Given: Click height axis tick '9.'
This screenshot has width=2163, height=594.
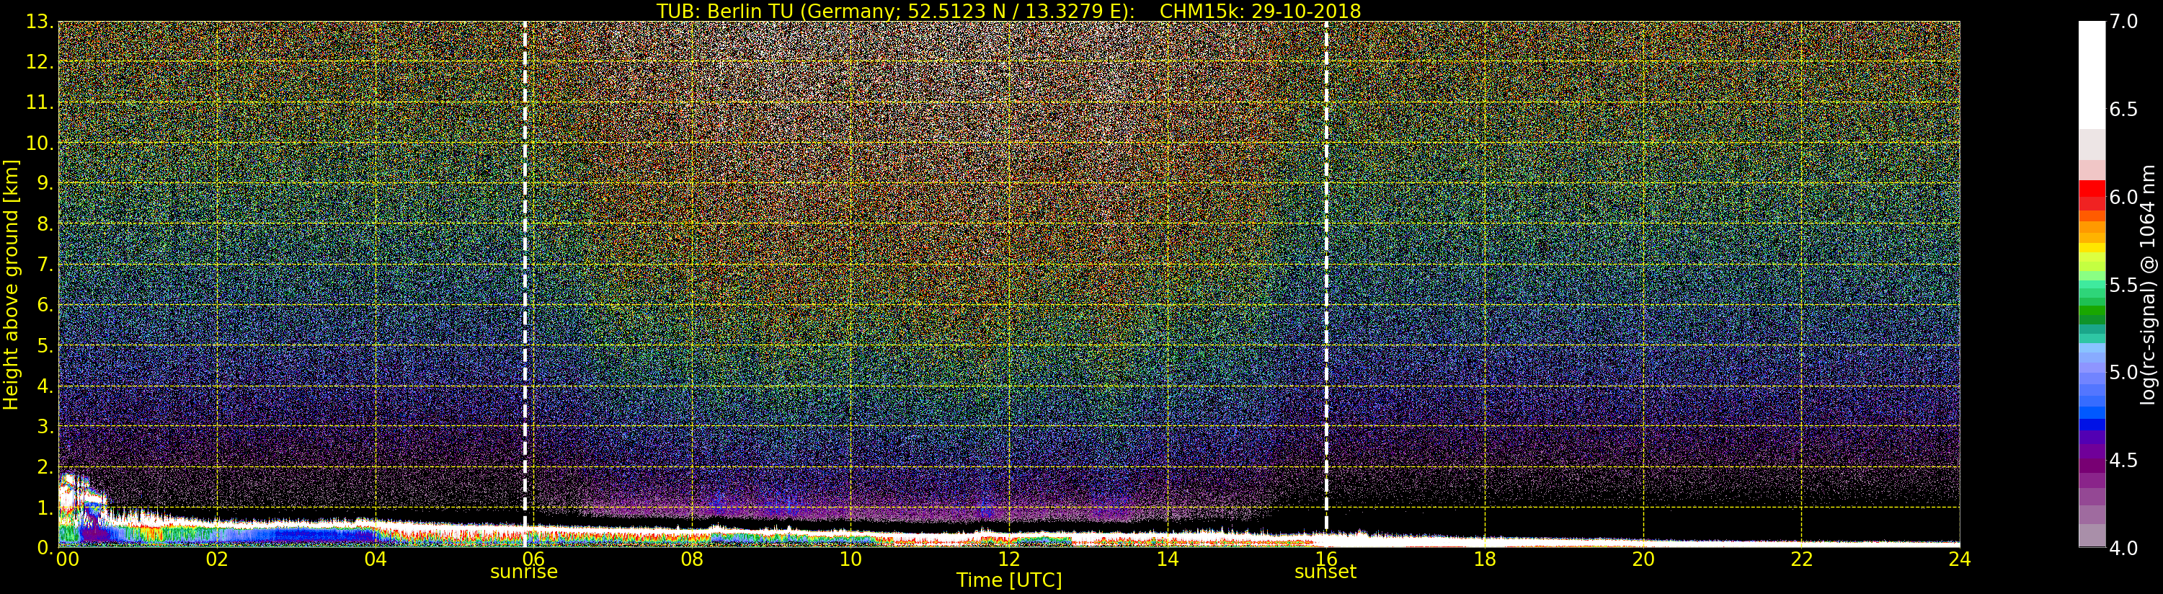Looking at the screenshot, I should click(x=45, y=184).
